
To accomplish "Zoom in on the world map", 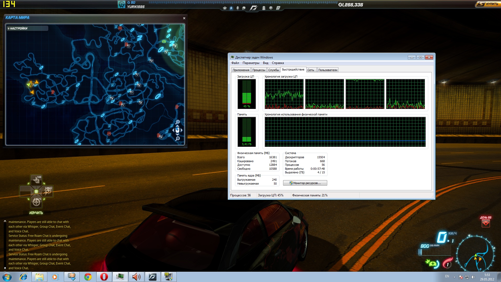I will tap(178, 122).
